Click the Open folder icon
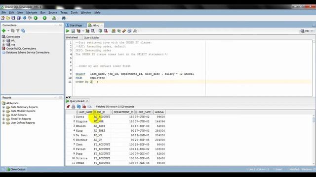Viewport: 316px width, 177px height. pos(8,18)
